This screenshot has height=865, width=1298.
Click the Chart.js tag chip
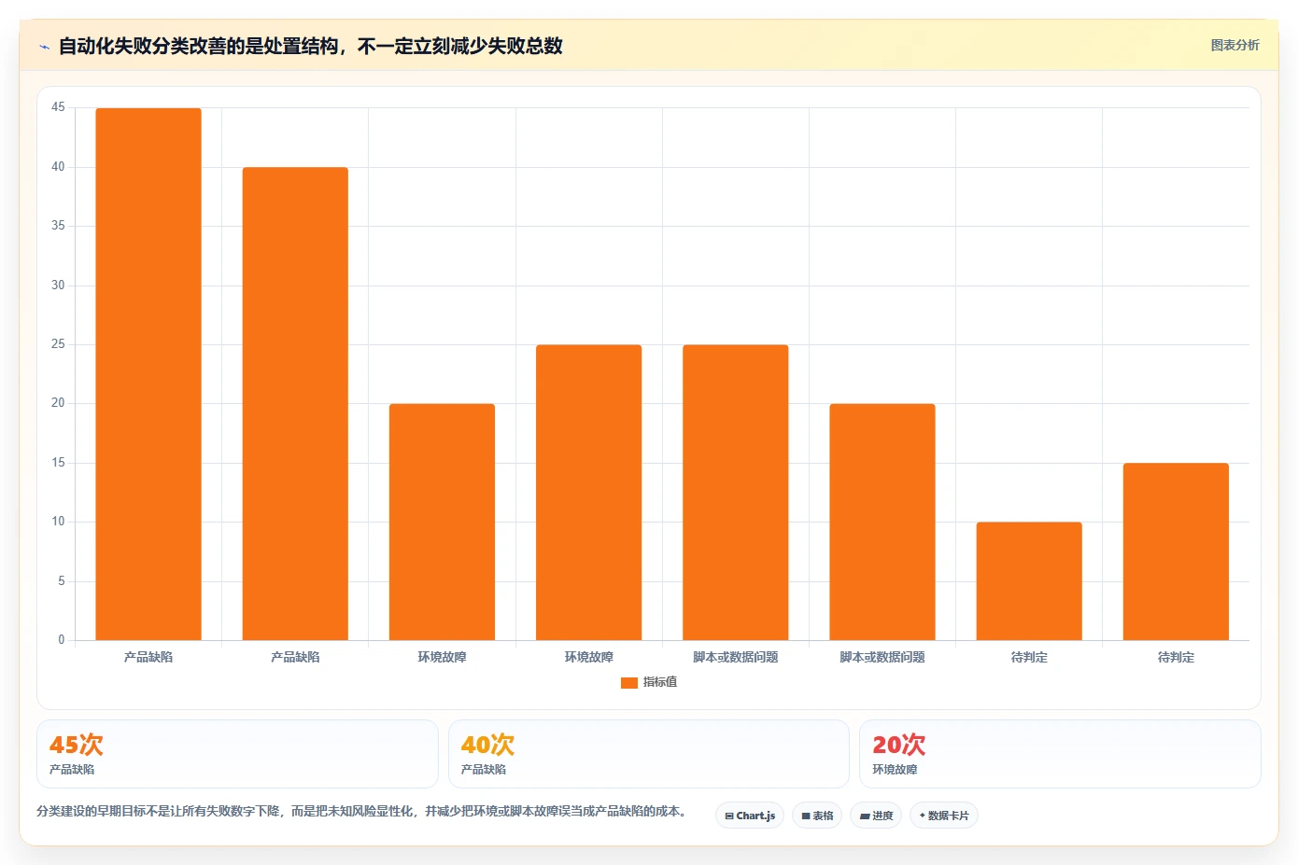(750, 816)
